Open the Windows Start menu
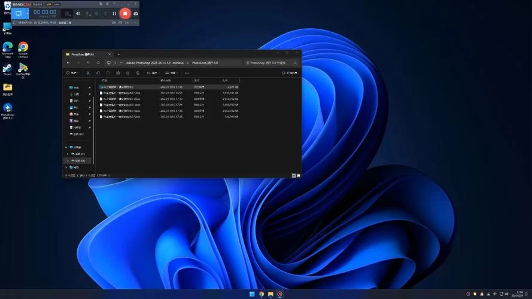 tap(252, 294)
